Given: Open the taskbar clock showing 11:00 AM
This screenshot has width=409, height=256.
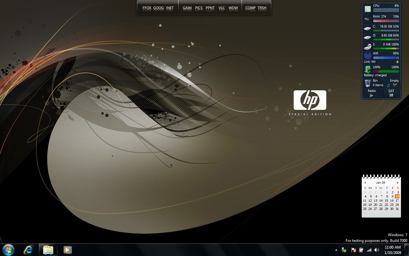Looking at the screenshot, I should coord(392,250).
